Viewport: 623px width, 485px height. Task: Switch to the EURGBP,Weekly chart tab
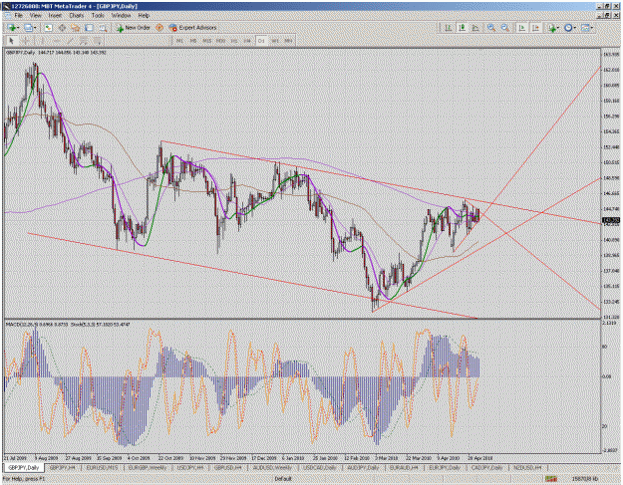click(148, 467)
